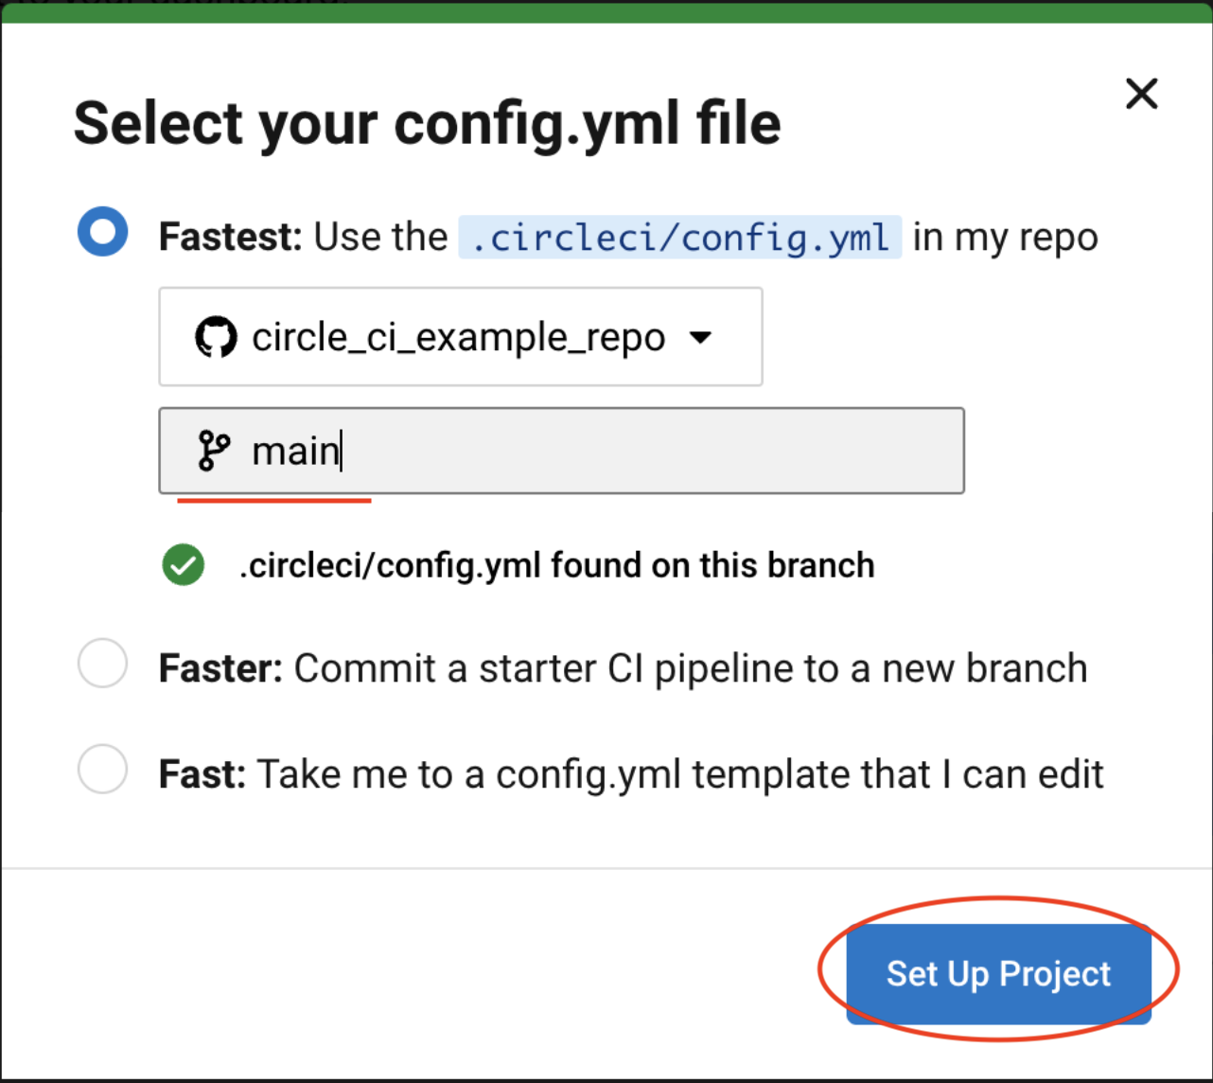Click the GitHub logo in repo selector
Viewport: 1213px width, 1083px height.
click(216, 337)
